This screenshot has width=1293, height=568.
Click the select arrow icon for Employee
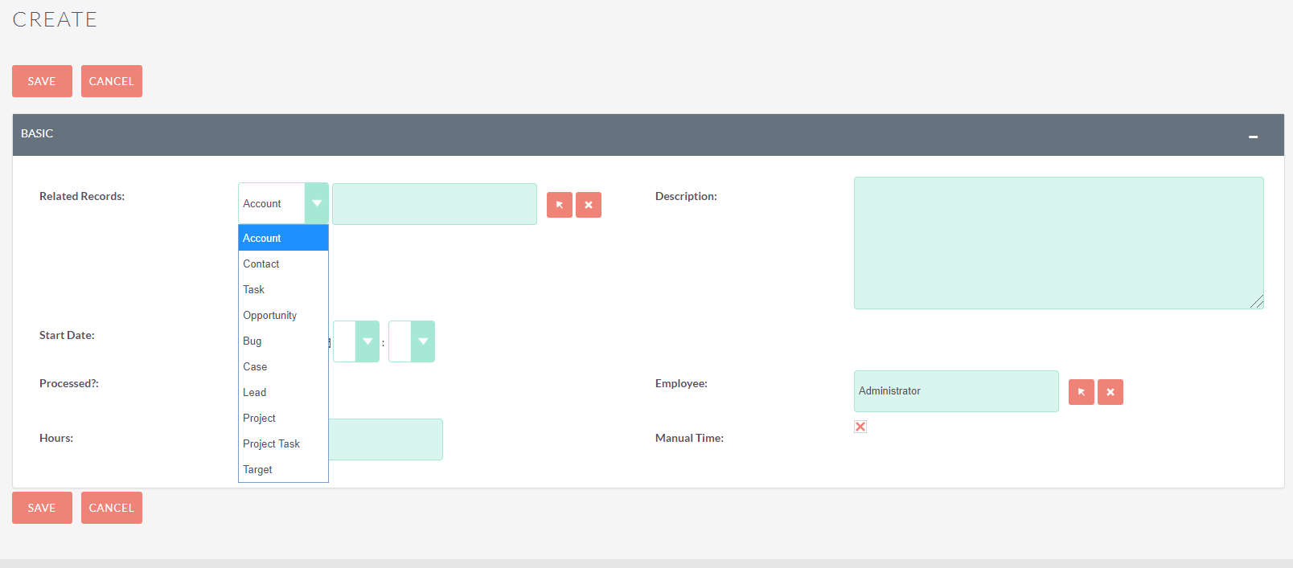click(x=1082, y=392)
